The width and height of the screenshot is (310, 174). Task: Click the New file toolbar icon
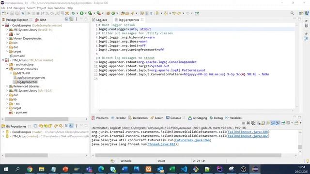(3, 13)
